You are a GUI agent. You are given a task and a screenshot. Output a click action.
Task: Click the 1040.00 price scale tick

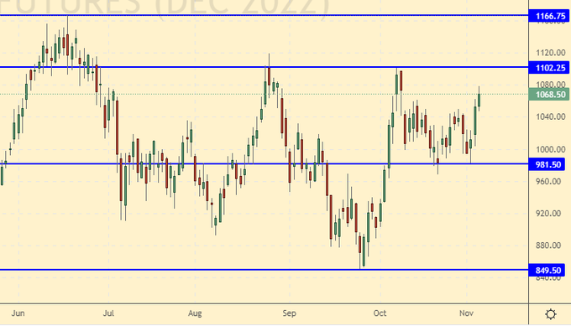[x=551, y=117]
